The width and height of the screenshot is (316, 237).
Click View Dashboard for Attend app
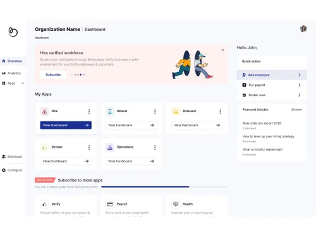click(131, 125)
